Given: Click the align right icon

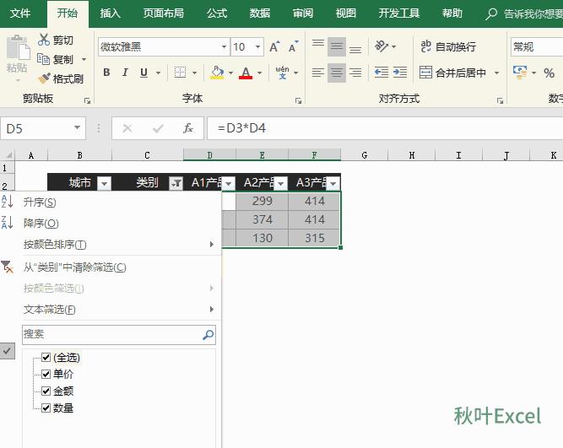Looking at the screenshot, I should [x=355, y=73].
